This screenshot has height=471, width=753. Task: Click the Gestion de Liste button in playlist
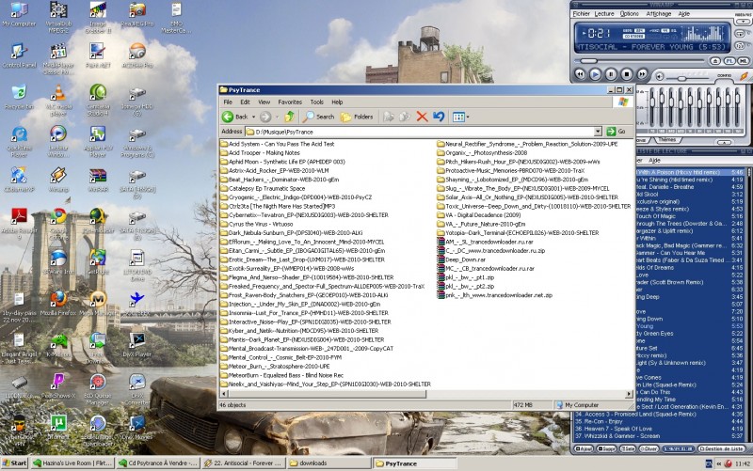(721, 449)
